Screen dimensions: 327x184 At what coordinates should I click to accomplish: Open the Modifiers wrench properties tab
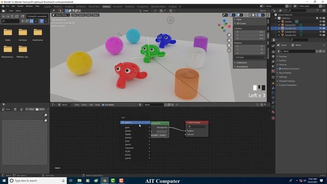pyautogui.click(x=273, y=88)
